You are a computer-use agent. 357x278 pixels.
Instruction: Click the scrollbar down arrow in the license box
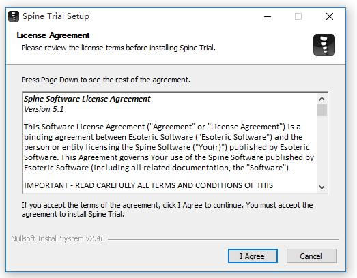pos(322,187)
